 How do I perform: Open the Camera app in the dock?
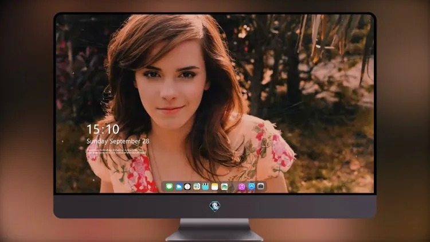(x=261, y=186)
